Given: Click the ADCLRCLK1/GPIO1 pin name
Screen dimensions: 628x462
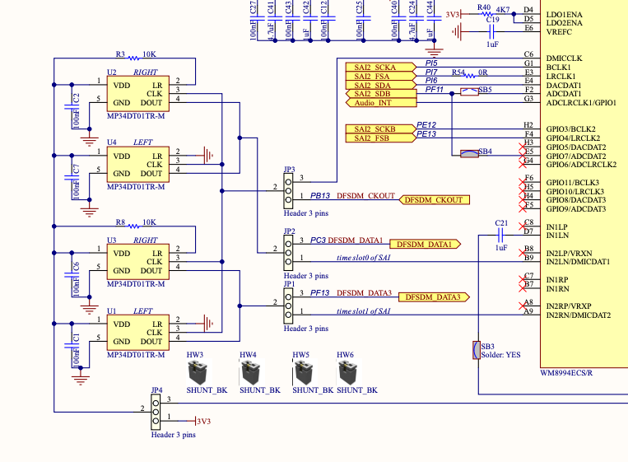Looking at the screenshot, I should point(581,103).
